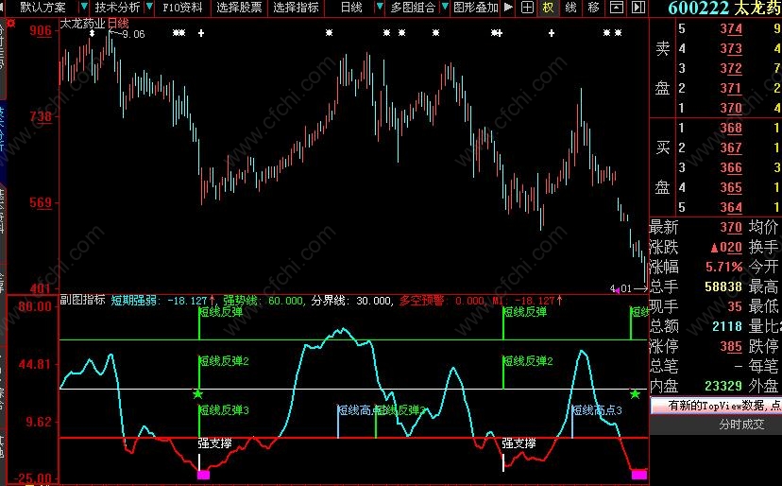Click sell level 4 price 373
This screenshot has height=486, width=782.
pos(731,48)
